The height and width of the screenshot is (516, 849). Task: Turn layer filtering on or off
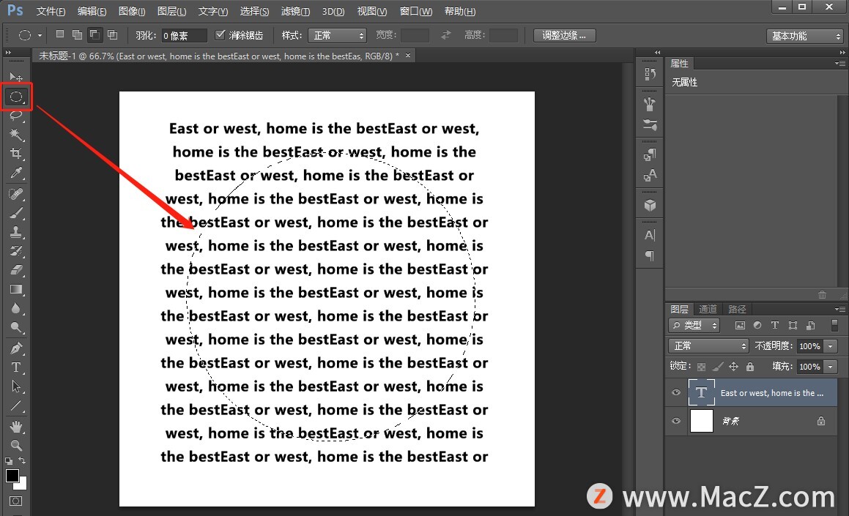click(834, 325)
